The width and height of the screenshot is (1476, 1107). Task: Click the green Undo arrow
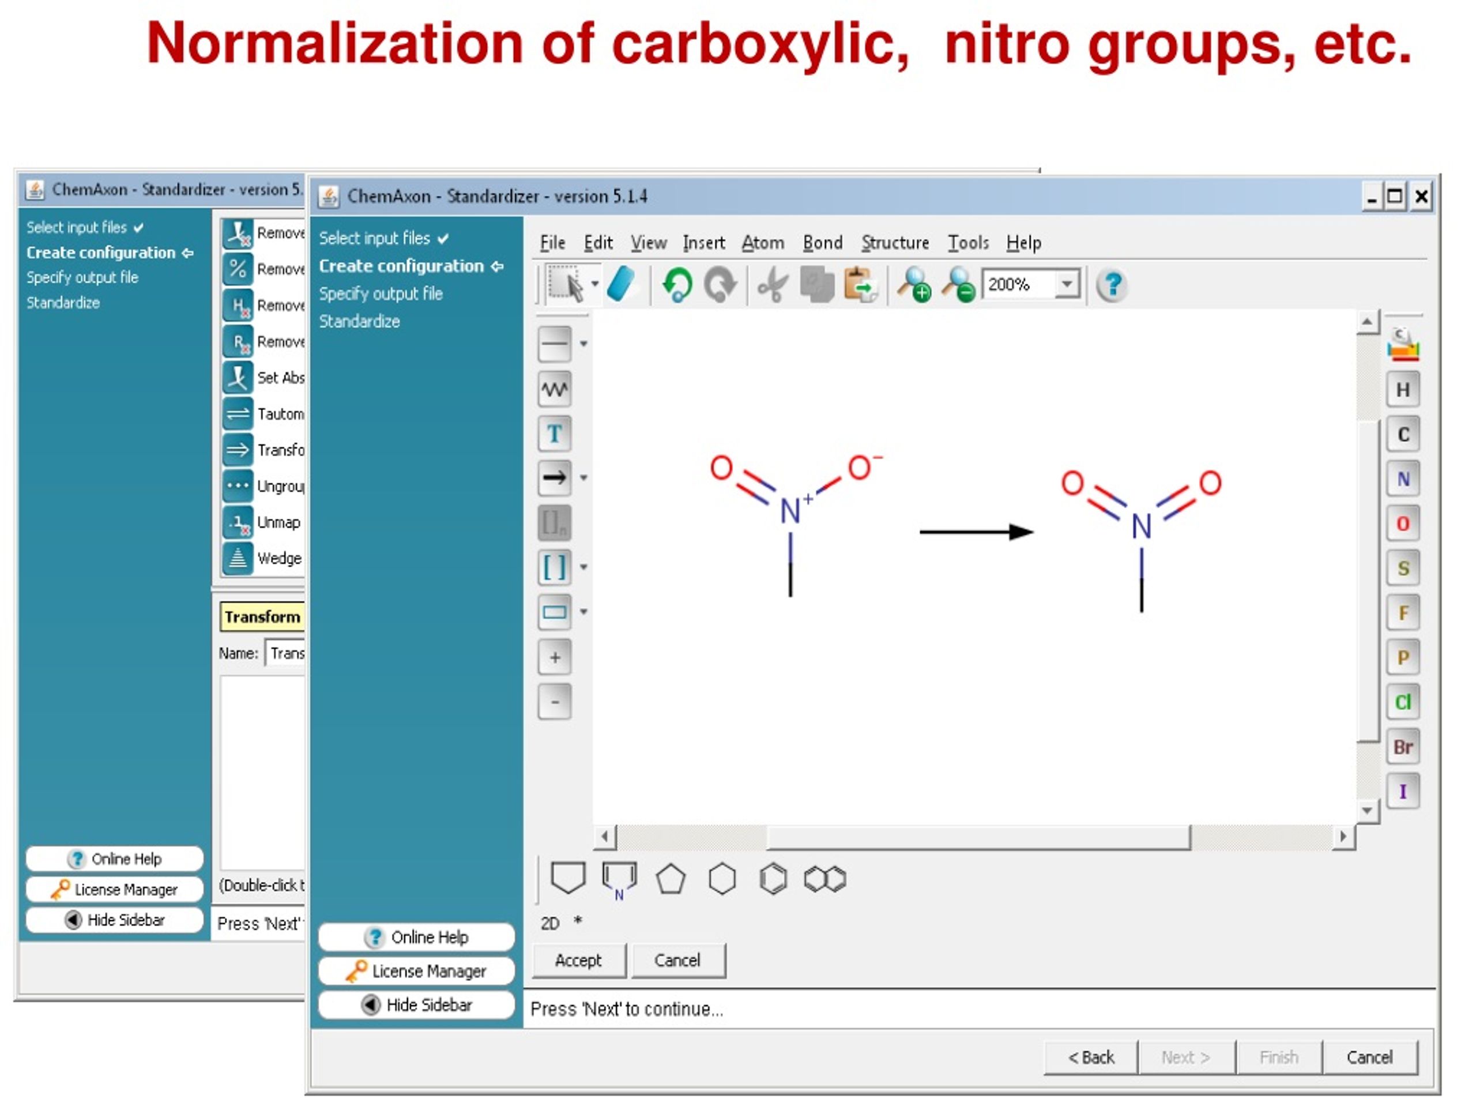pos(677,285)
